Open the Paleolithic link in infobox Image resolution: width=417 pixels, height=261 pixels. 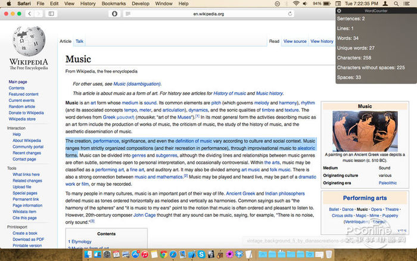point(387,183)
